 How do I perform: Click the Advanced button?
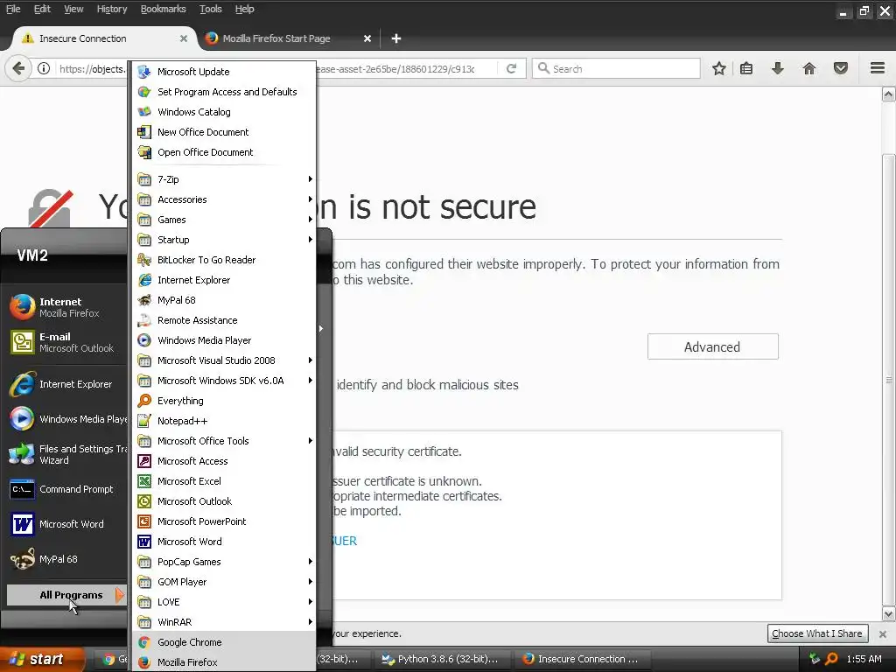point(712,346)
